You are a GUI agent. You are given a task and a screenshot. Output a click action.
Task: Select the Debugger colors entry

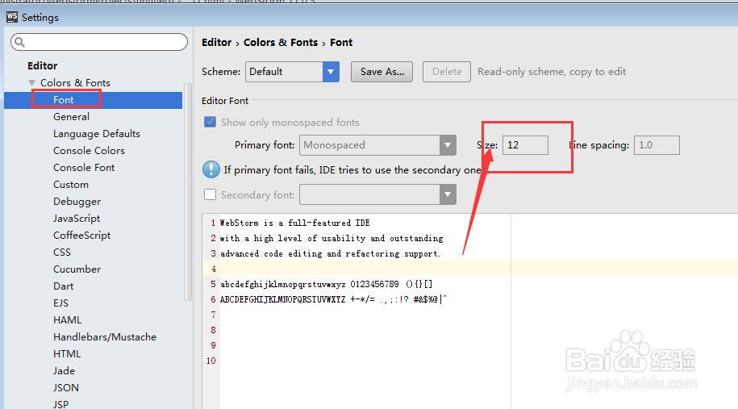pos(77,202)
